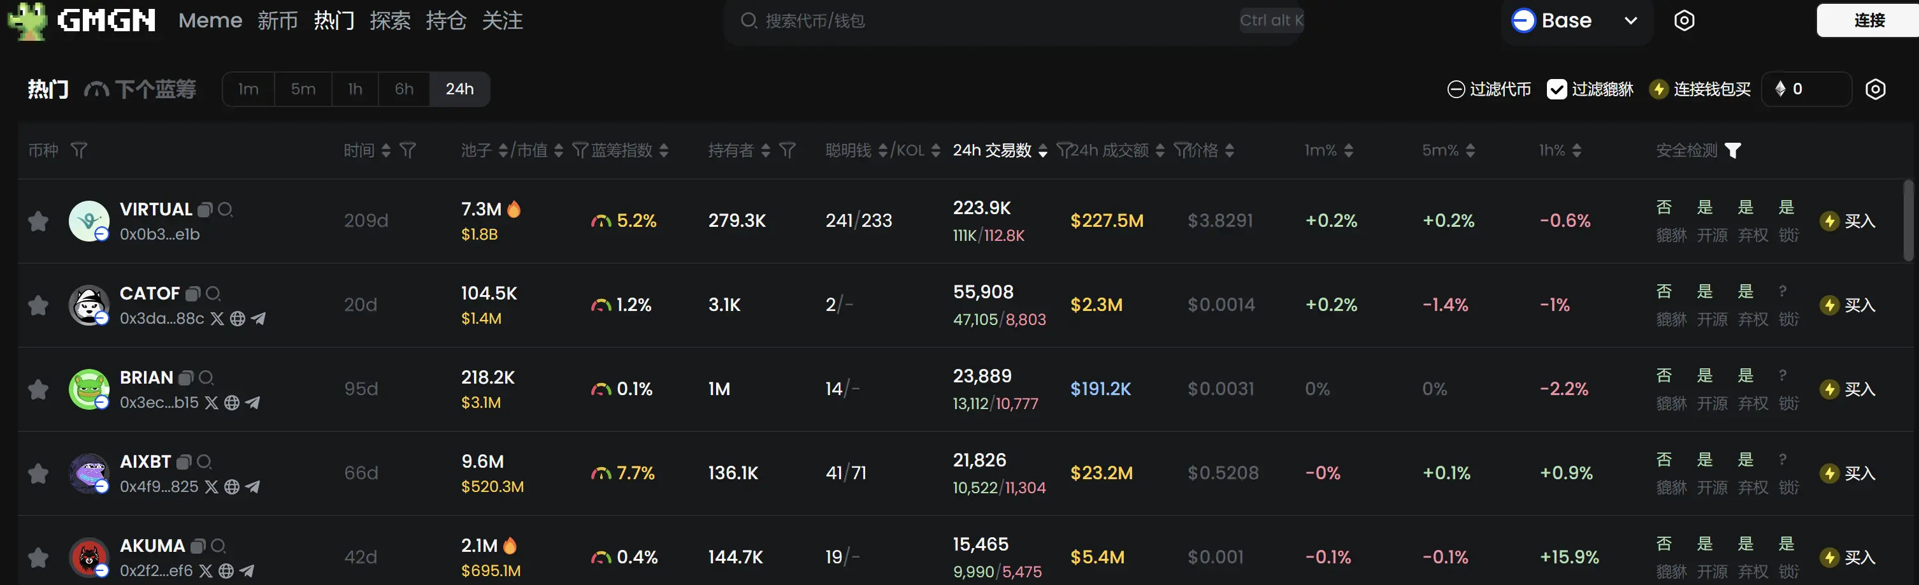Screen dimensions: 1919x585
Task: Open AIXBT's website globe icon
Action: click(x=232, y=487)
